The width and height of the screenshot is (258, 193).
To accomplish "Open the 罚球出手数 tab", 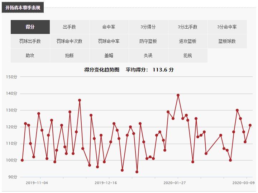I will click(30, 41).
